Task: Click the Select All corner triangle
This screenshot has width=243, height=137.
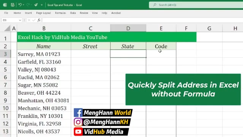Action: (x=7, y=29)
